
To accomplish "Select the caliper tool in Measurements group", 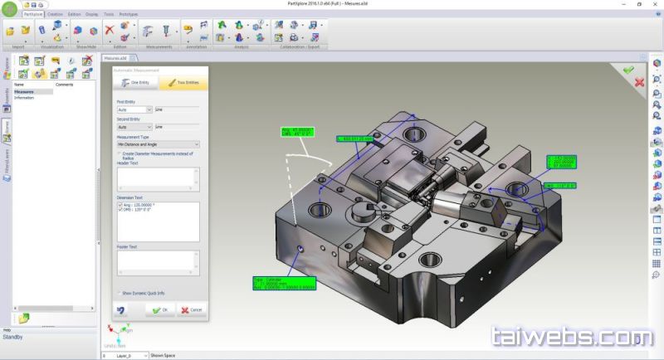I will tap(146, 32).
